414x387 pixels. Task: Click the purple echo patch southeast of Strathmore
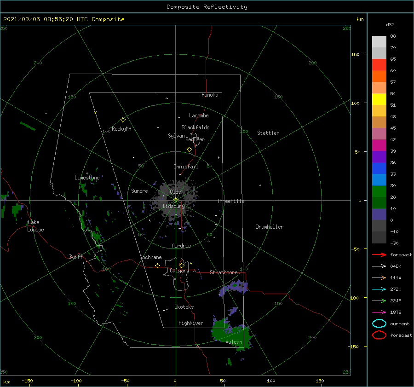(234, 288)
